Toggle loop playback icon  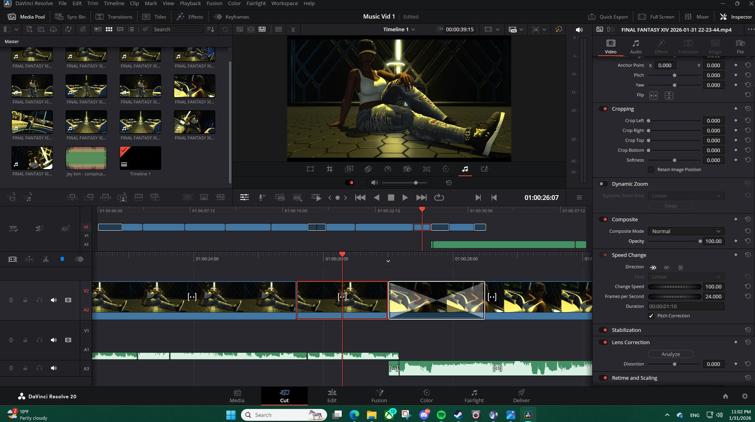pyautogui.click(x=439, y=198)
